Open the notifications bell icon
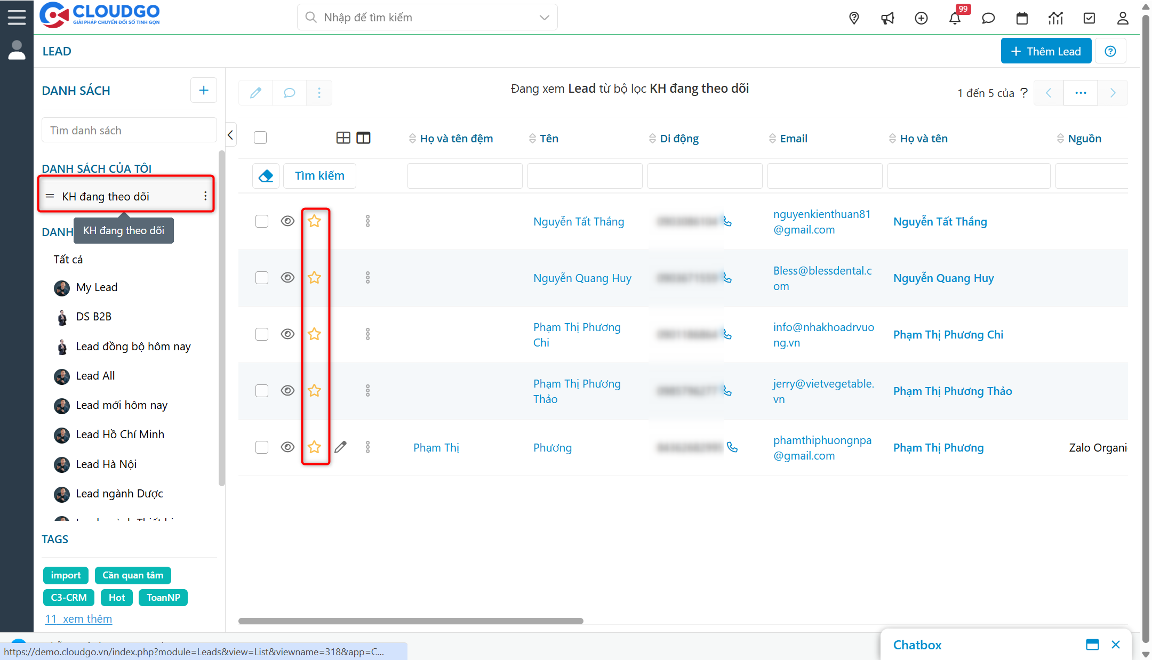Image resolution: width=1152 pixels, height=660 pixels. pos(955,18)
